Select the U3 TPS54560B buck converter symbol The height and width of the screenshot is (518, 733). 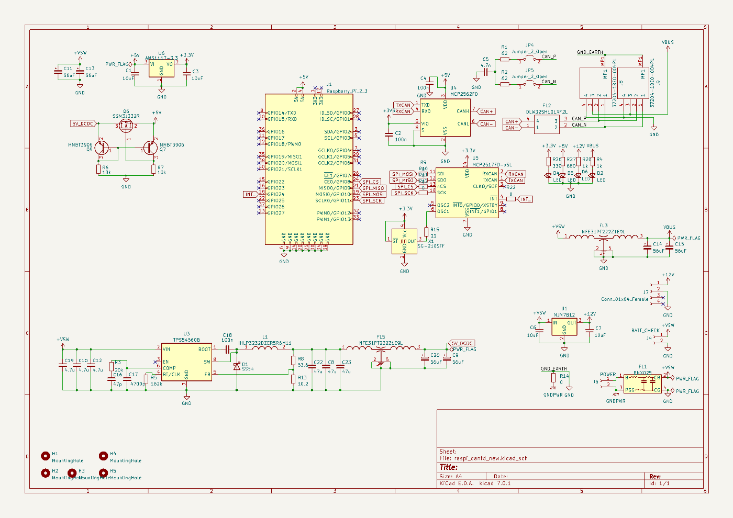click(186, 362)
